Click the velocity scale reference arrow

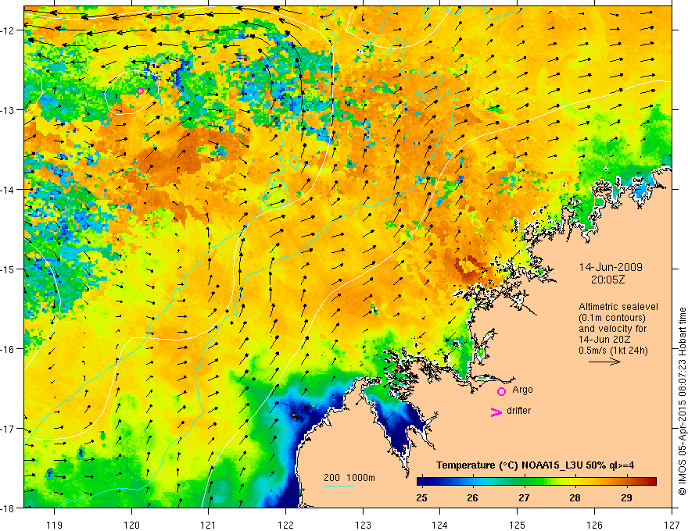click(604, 362)
